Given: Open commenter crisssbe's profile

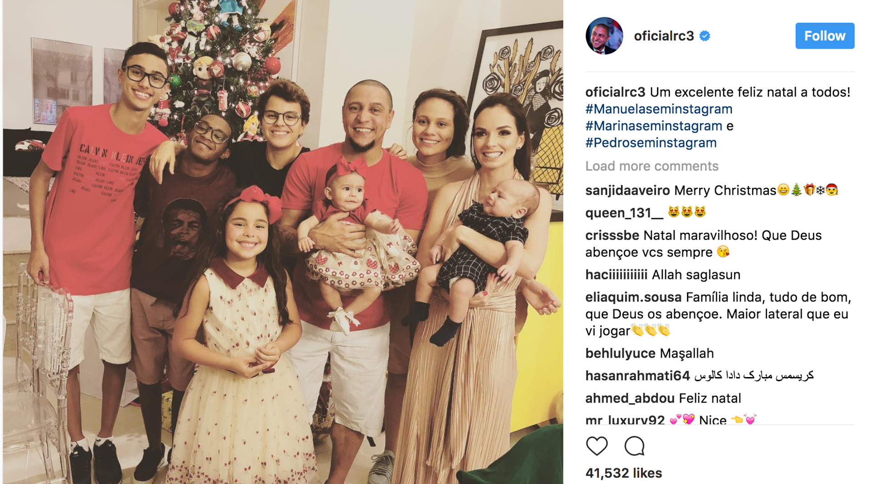Looking at the screenshot, I should pyautogui.click(x=612, y=236).
